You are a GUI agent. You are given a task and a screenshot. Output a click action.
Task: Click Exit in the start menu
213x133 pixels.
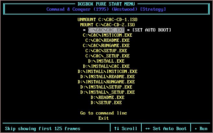coord(103,118)
